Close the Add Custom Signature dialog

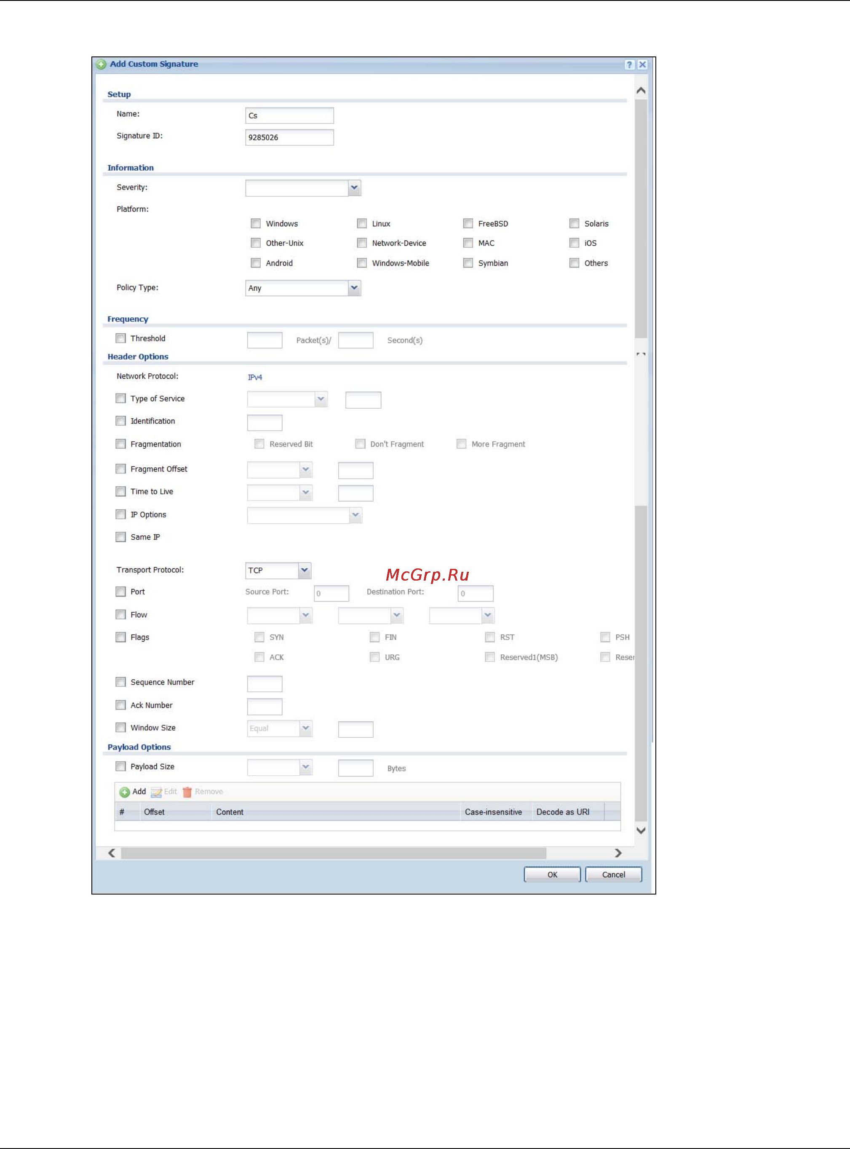pos(642,64)
